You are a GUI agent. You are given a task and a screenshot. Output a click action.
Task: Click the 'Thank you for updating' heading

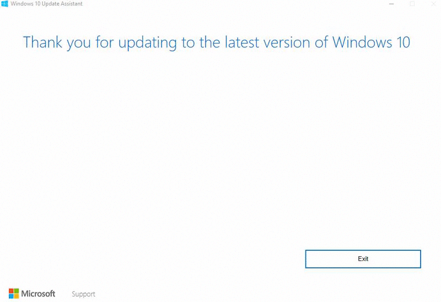pyautogui.click(x=216, y=42)
